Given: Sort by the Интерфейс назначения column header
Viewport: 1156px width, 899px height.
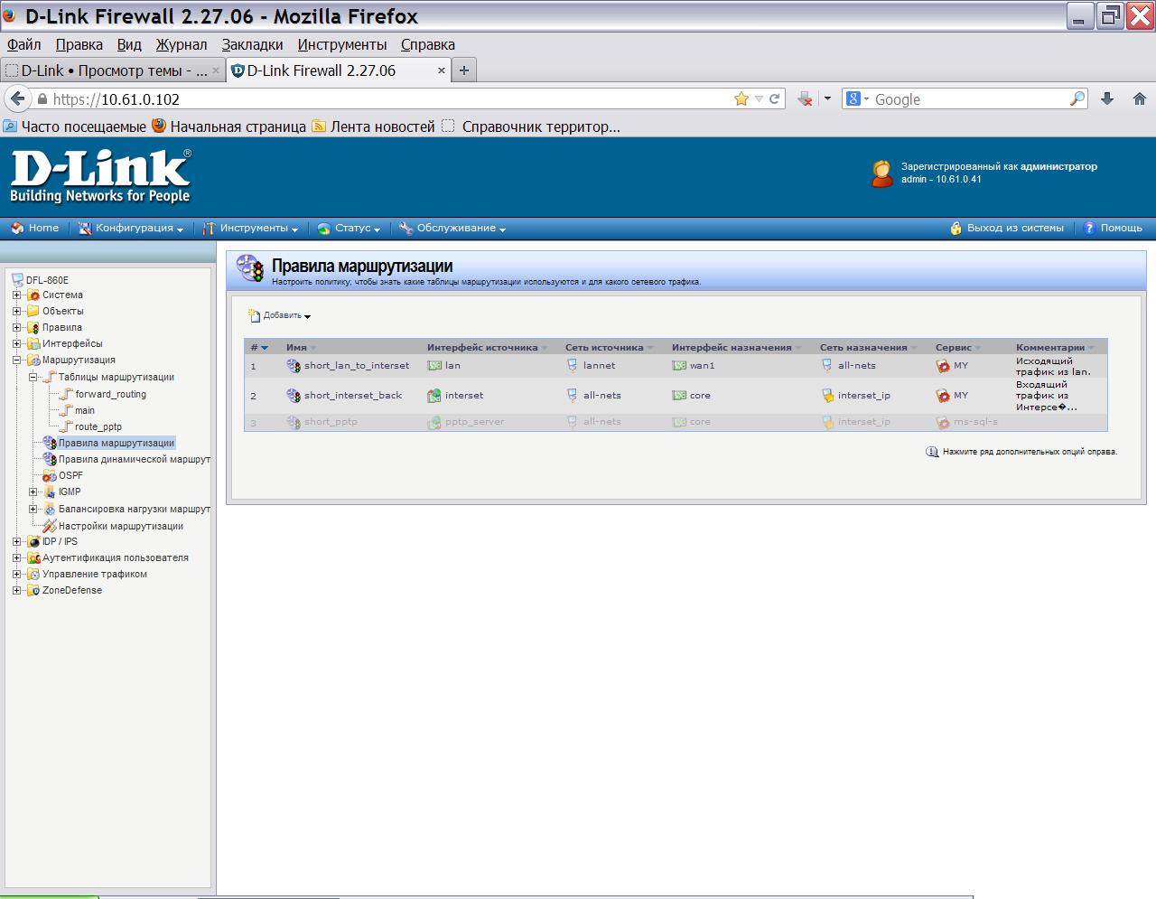Looking at the screenshot, I should click(732, 348).
